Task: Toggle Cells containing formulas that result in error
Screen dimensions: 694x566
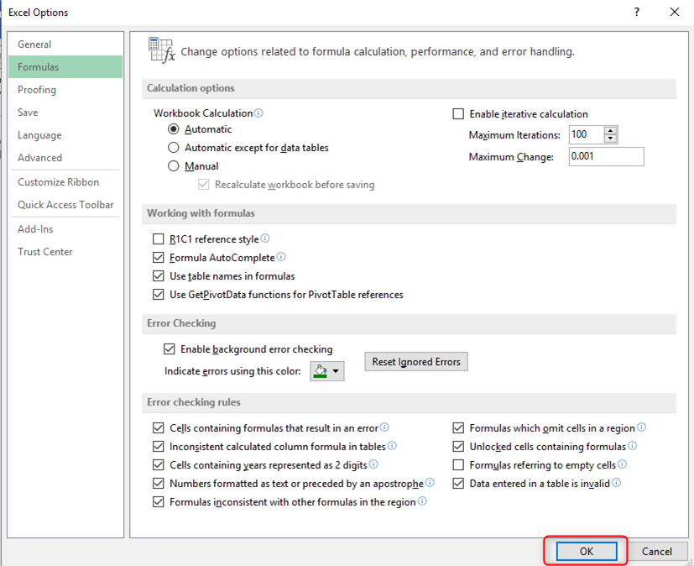Action: 158,428
